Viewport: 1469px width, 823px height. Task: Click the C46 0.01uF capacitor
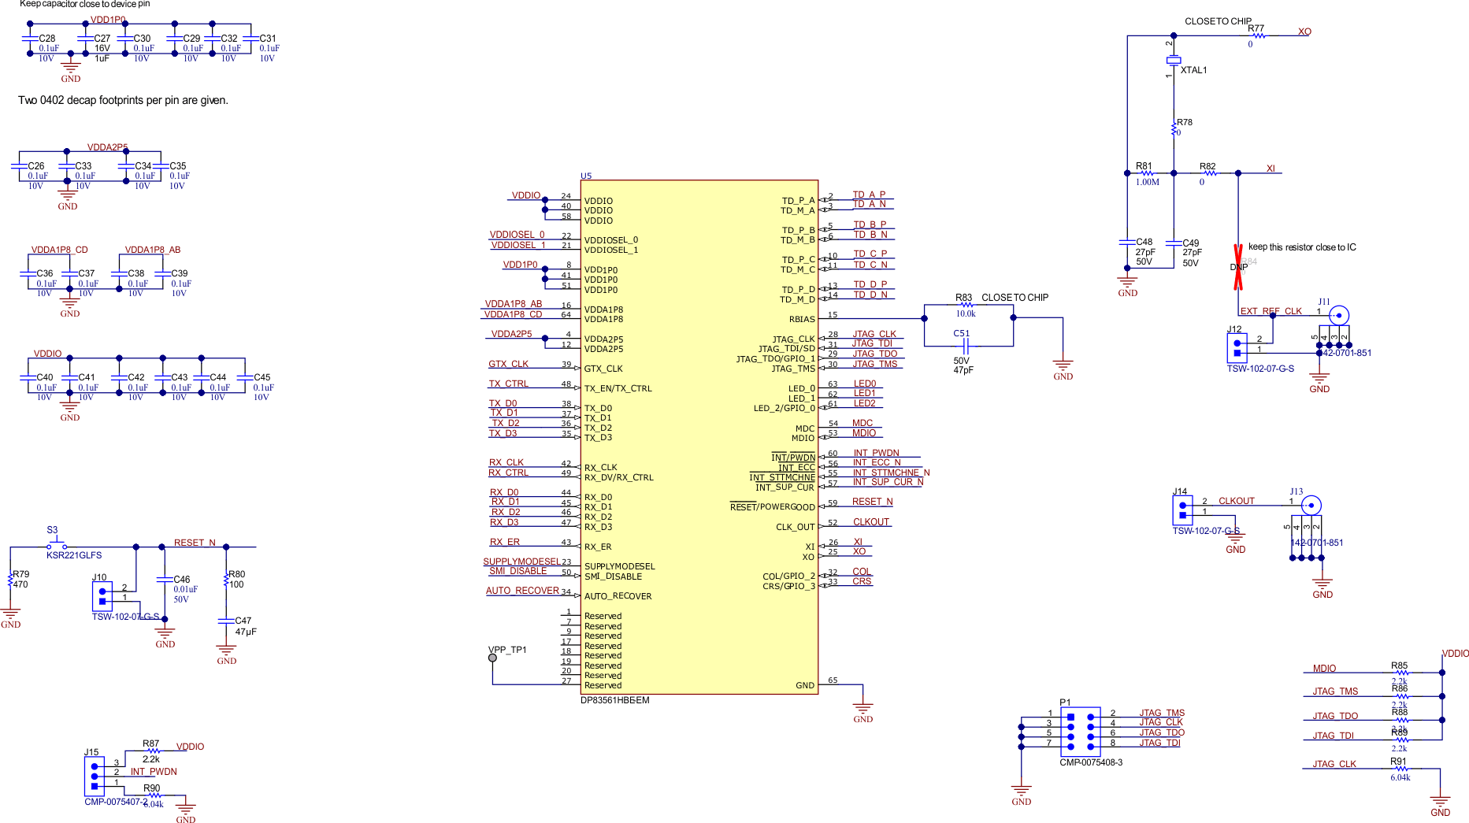click(164, 580)
